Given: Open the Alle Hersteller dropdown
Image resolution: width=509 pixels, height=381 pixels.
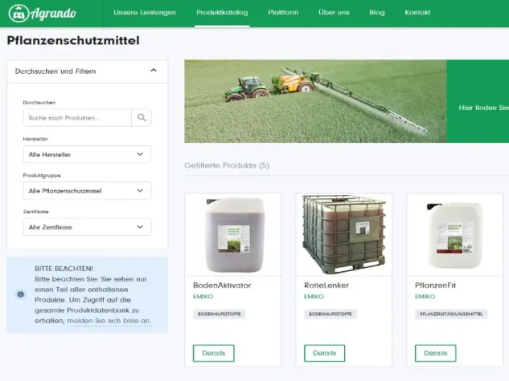Looking at the screenshot, I should tap(87, 155).
